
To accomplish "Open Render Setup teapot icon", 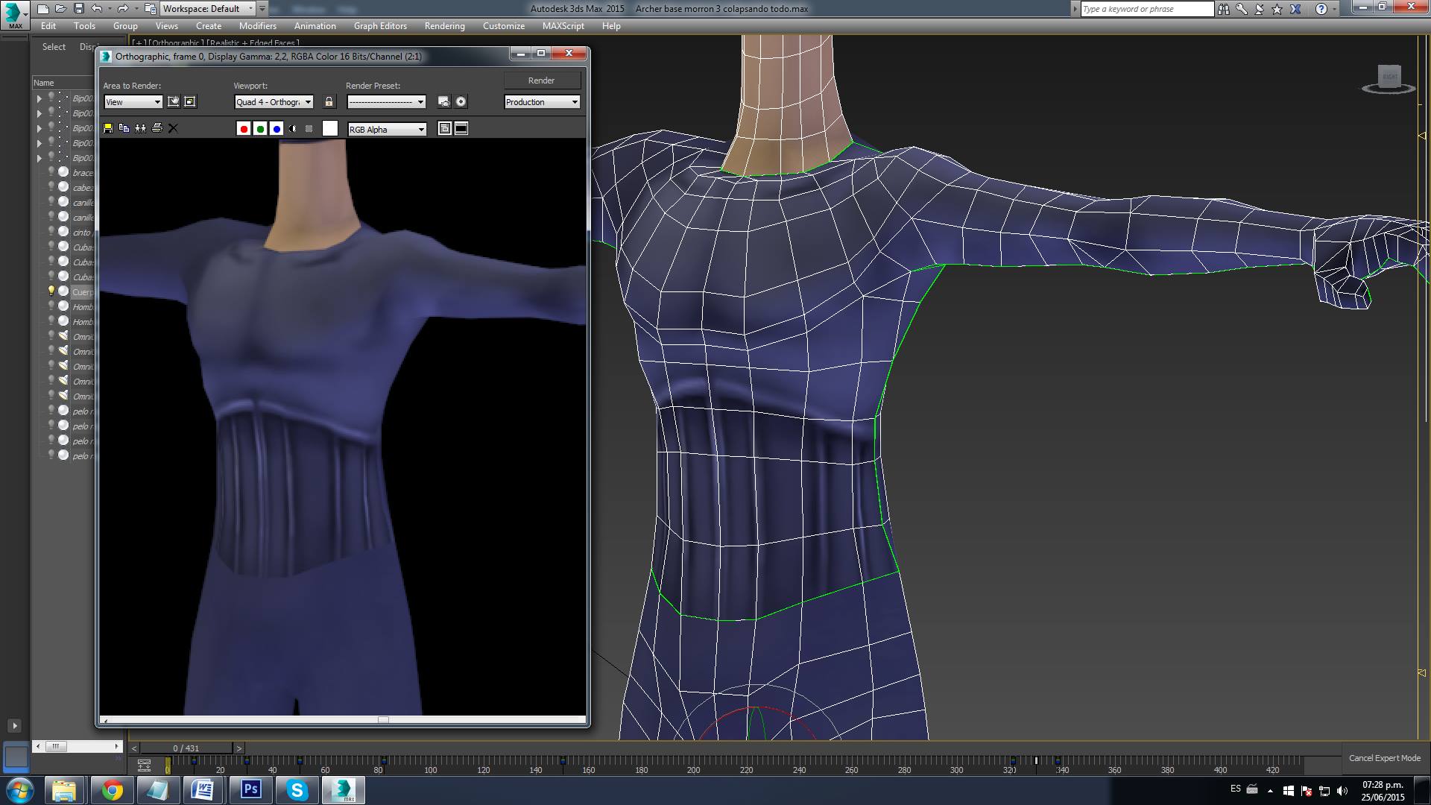I will (x=444, y=102).
